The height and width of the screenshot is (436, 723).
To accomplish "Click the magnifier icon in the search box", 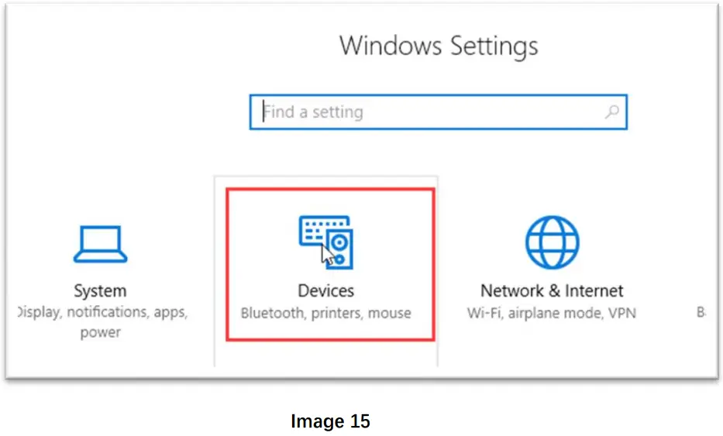I will [612, 112].
